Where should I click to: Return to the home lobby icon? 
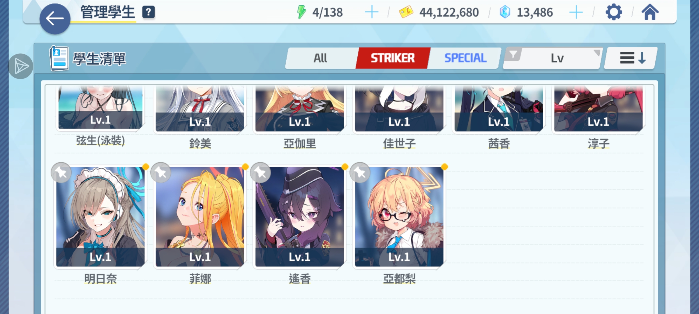650,12
